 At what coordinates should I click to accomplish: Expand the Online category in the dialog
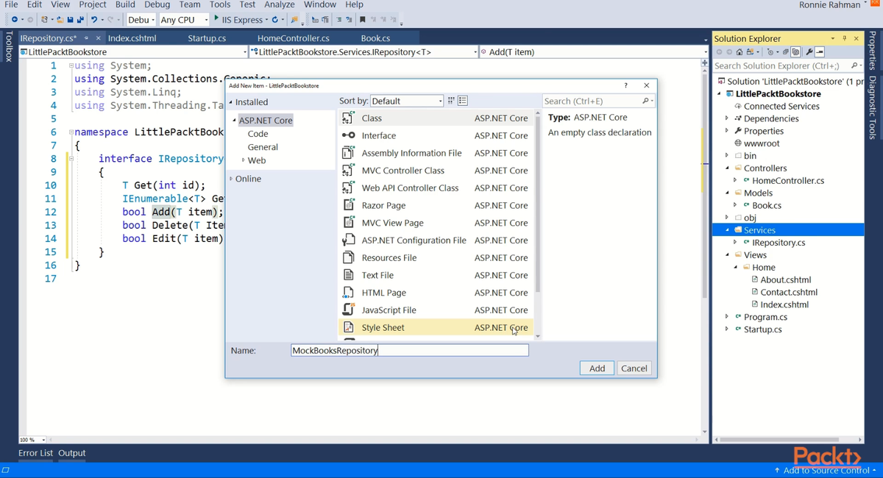pyautogui.click(x=231, y=179)
